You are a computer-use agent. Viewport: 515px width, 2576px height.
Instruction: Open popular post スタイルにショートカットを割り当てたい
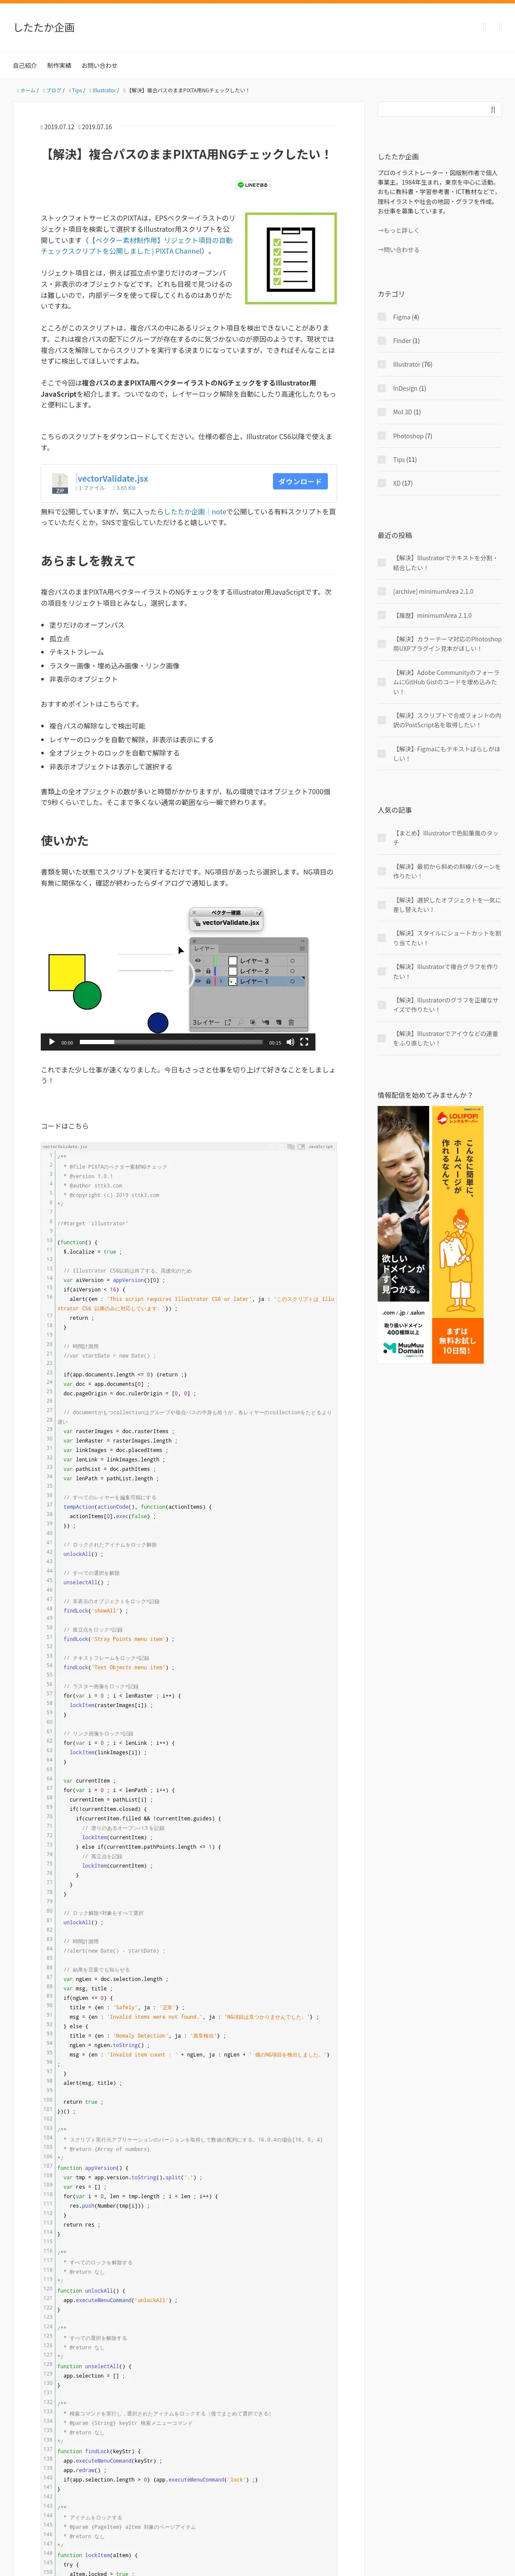[447, 938]
